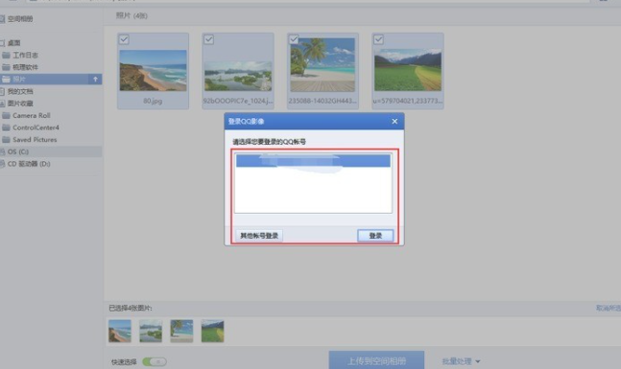Image resolution: width=621 pixels, height=369 pixels.
Task: Click the up arrow icon beside 照片 folder
Action: click(x=95, y=80)
